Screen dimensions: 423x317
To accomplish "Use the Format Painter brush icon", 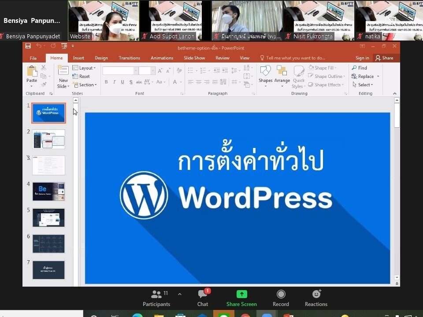I will pos(44,85).
